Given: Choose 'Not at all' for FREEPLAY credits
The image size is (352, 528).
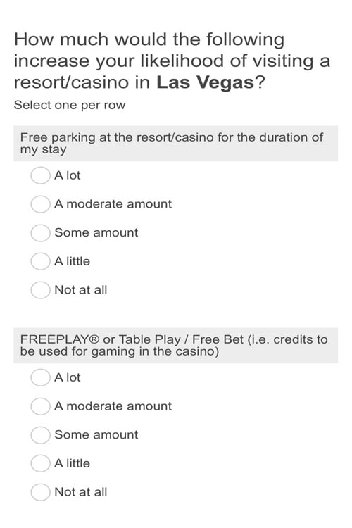Looking at the screenshot, I should pyautogui.click(x=40, y=492).
